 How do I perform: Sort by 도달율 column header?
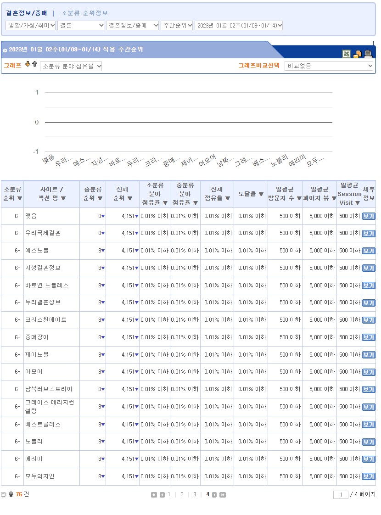point(251,194)
